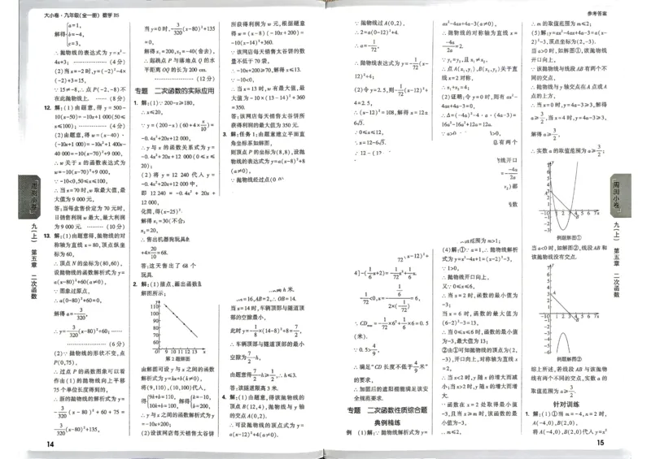The width and height of the screenshot is (651, 459).
Task: Select the heading '专题 二次函数的实际应用'
Action: click(174, 91)
